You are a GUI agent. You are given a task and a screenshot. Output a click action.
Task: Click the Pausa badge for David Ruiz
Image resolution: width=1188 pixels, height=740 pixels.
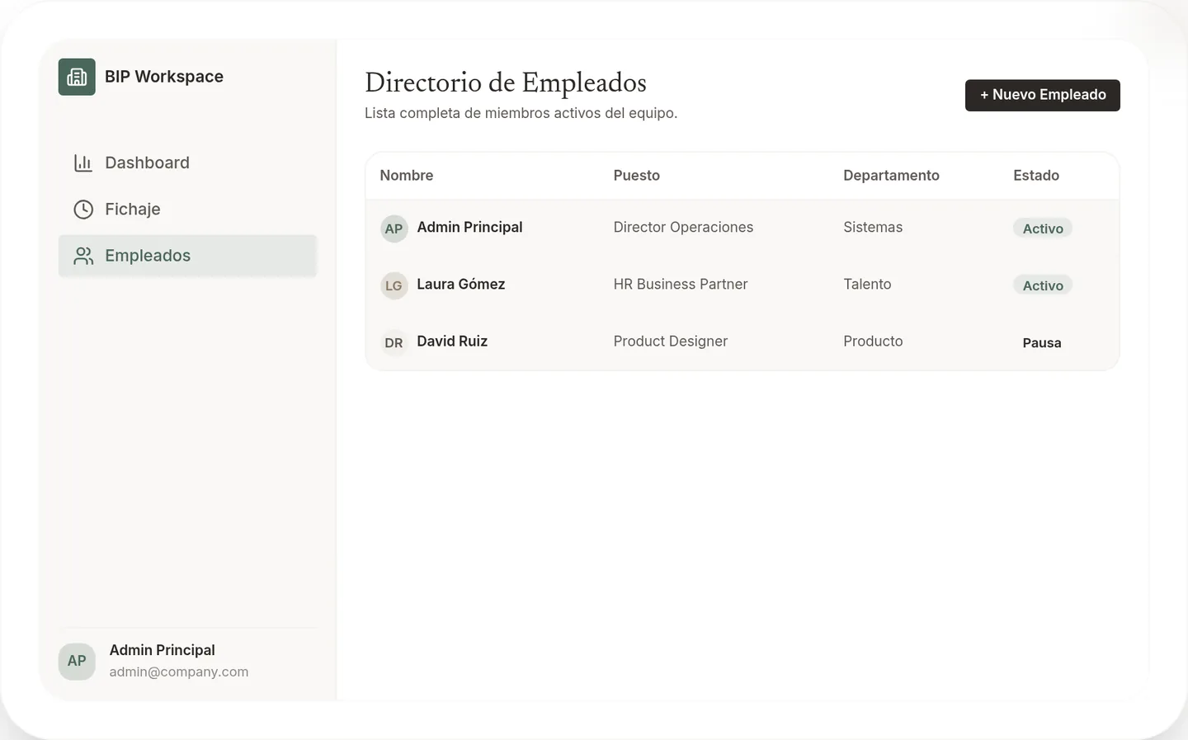click(x=1042, y=342)
